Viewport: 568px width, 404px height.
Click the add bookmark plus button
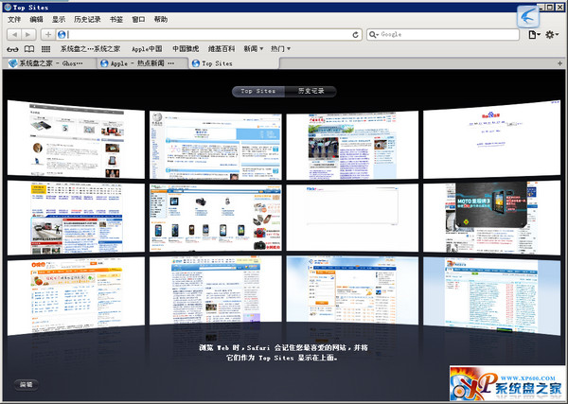[48, 34]
